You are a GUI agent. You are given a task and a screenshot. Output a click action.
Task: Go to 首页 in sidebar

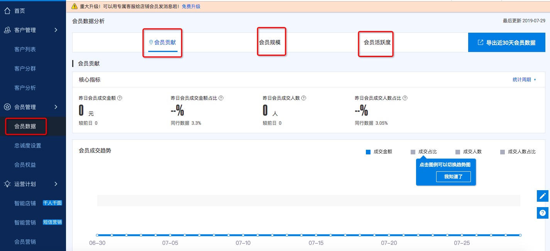click(20, 11)
